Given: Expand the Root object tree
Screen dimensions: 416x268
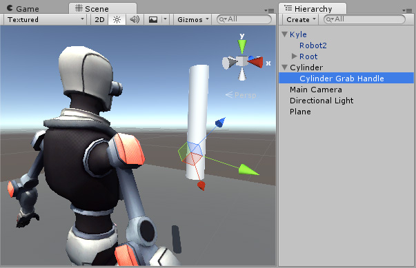Looking at the screenshot, I should click(x=294, y=56).
